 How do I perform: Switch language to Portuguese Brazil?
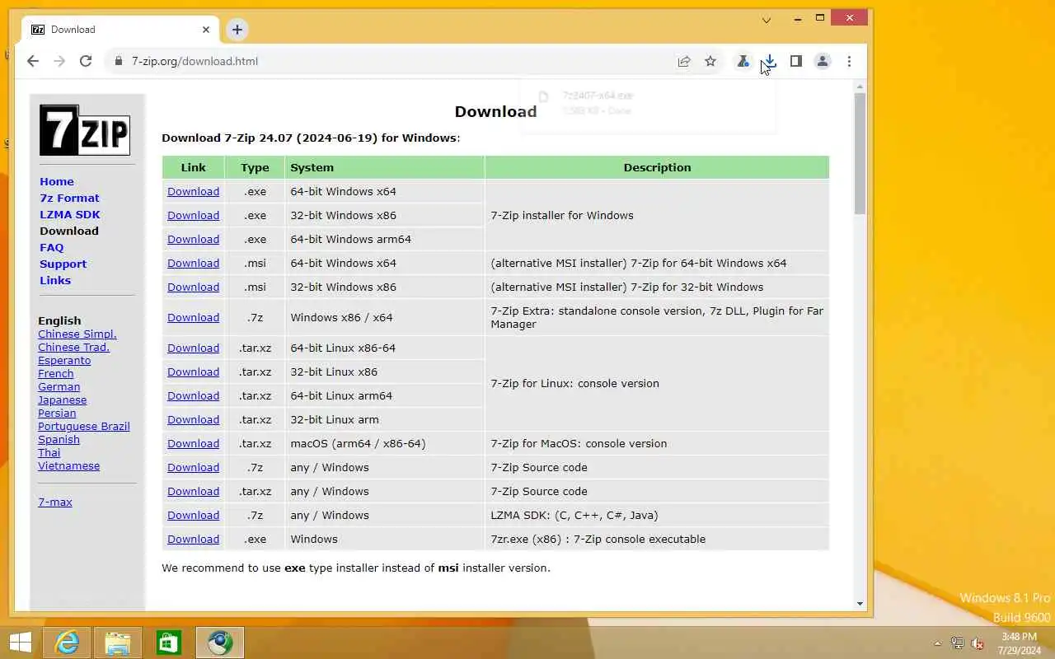[x=84, y=426]
